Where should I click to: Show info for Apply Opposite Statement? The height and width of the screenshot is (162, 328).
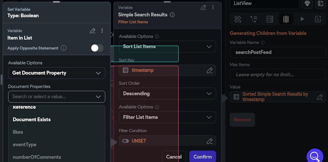point(64,48)
